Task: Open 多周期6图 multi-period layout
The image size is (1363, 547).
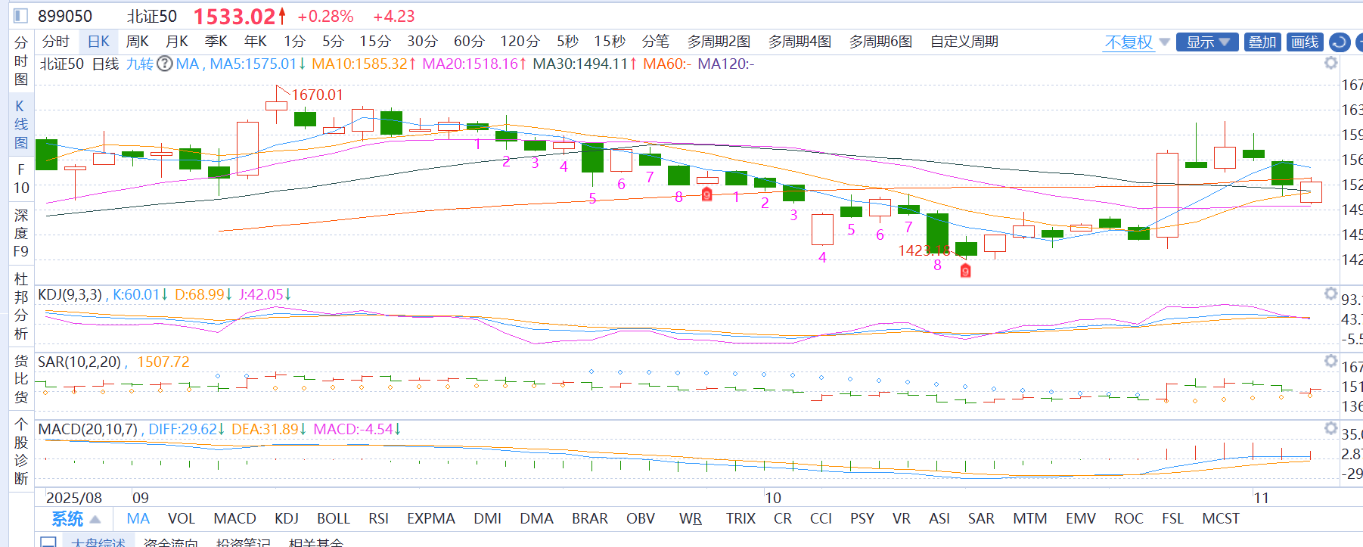Action: [881, 42]
